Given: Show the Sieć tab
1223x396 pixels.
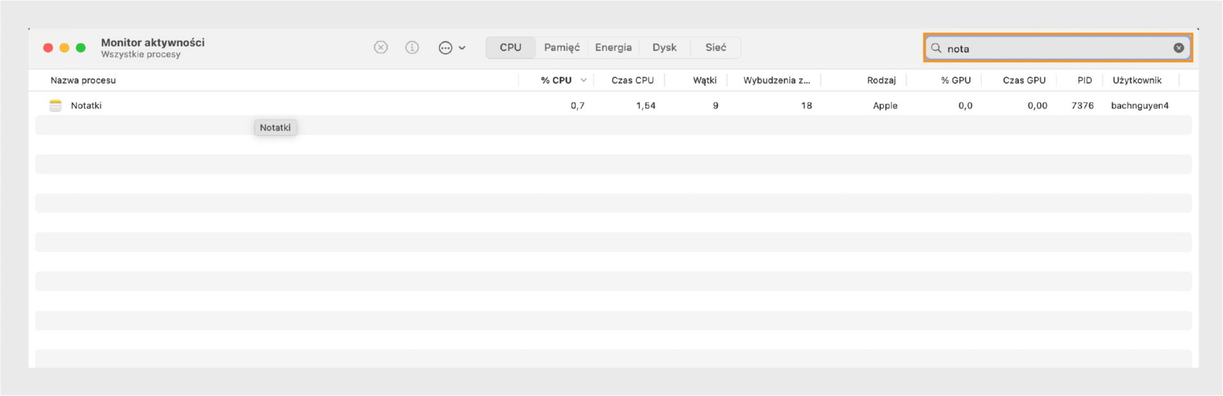Looking at the screenshot, I should point(715,48).
